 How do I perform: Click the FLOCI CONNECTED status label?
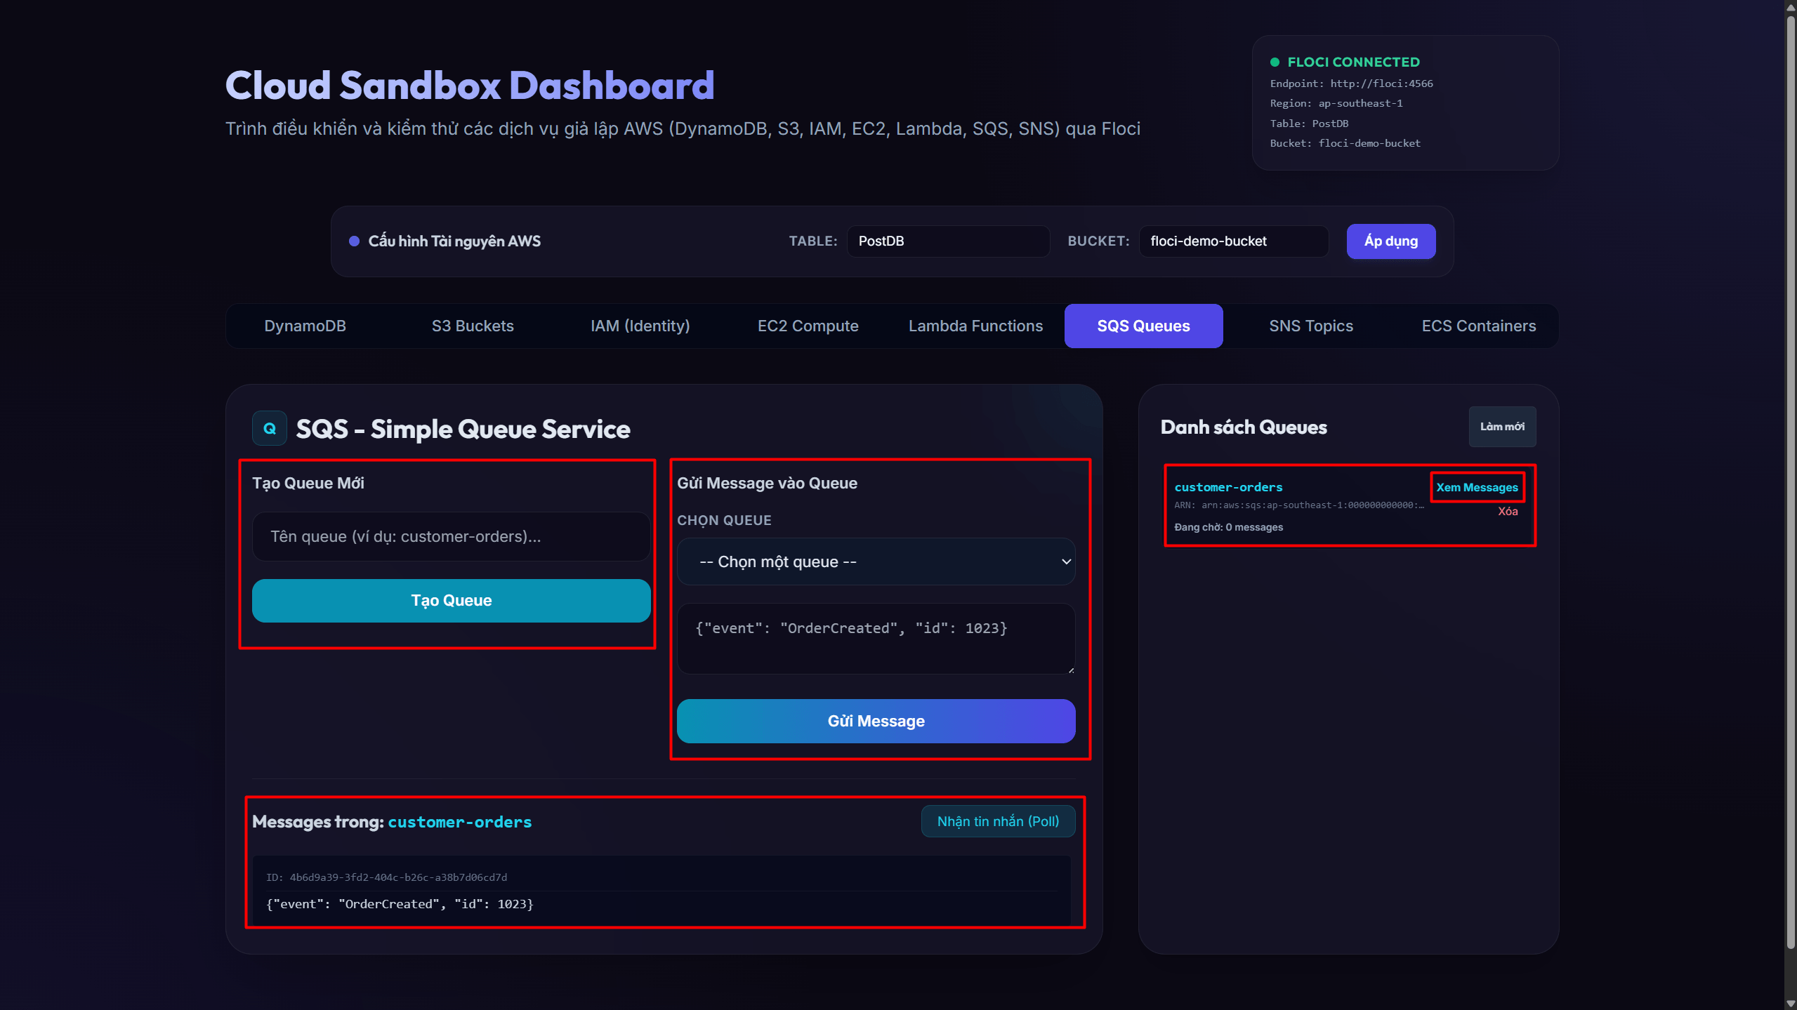(1352, 62)
